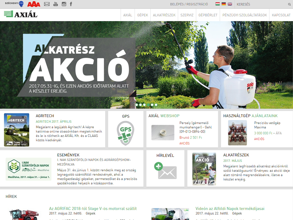Screen dimensions: 293x220
Task: Click the 3 000 000 Ft + ÁFA price
Action: (268, 133)
